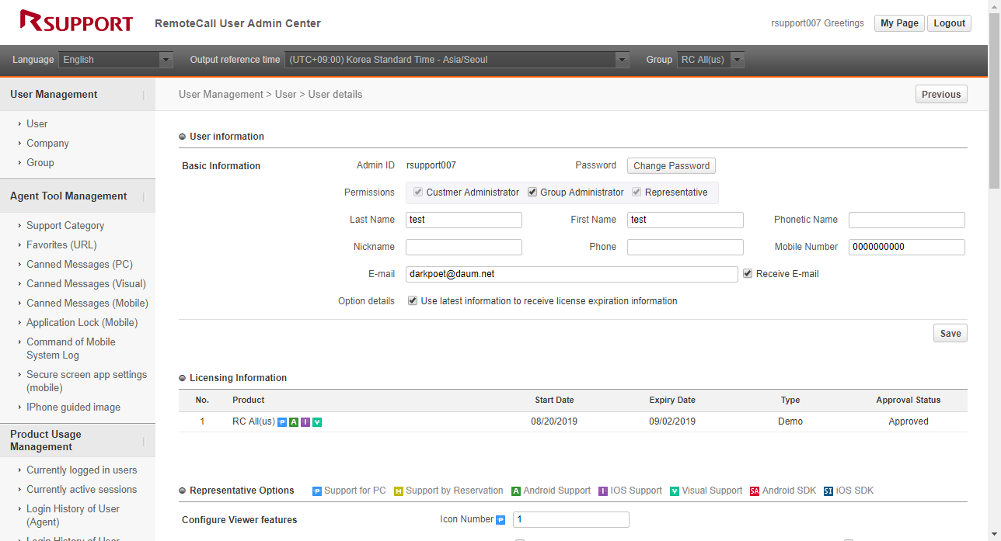1001x541 pixels.
Task: Click the Previous button
Action: [x=941, y=95]
